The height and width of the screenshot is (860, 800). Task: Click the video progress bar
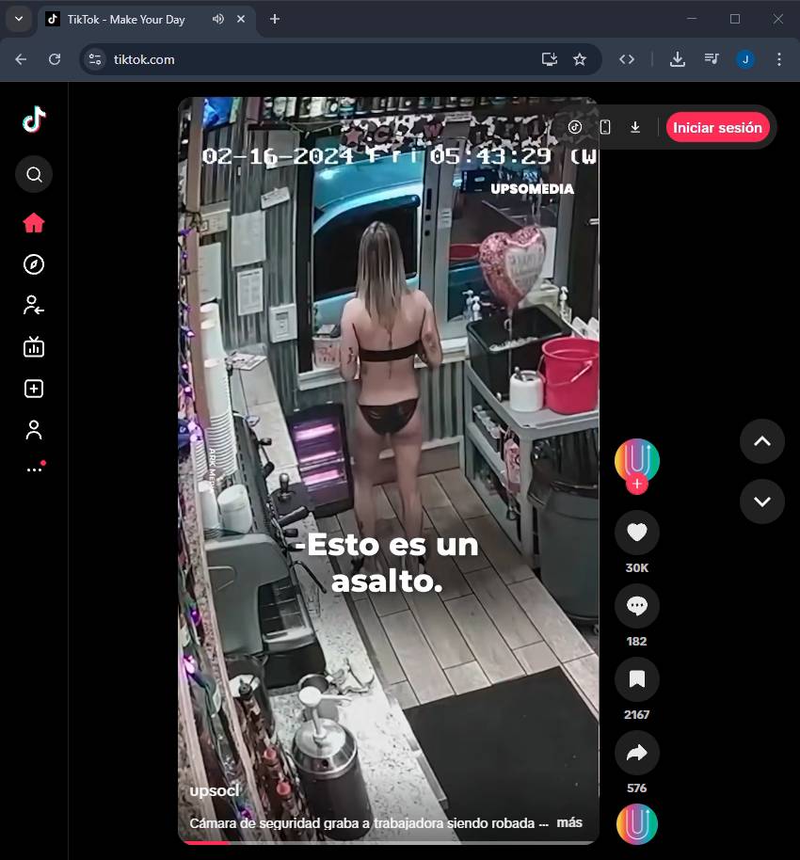tap(388, 842)
